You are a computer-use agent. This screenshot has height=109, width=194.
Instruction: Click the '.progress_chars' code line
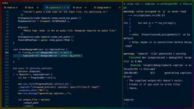pos(33,90)
